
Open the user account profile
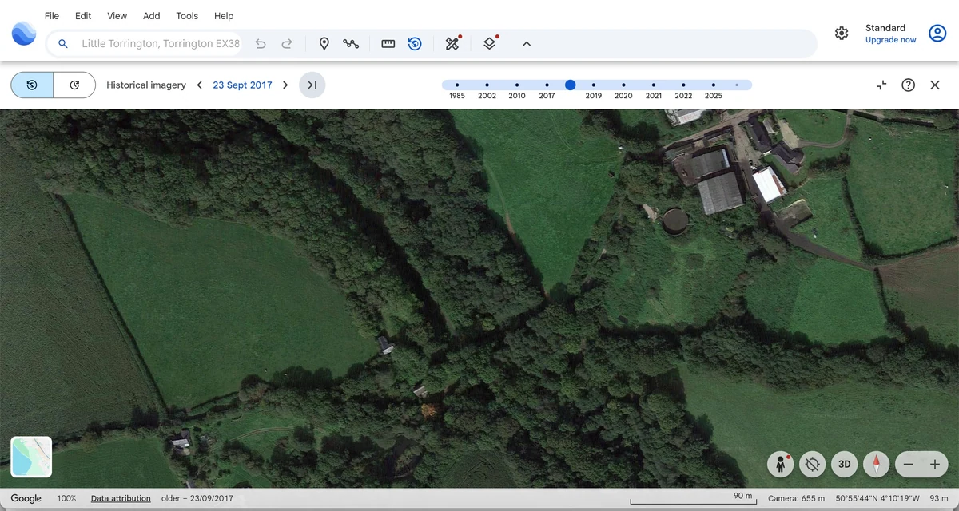pyautogui.click(x=937, y=34)
